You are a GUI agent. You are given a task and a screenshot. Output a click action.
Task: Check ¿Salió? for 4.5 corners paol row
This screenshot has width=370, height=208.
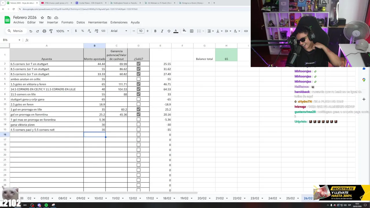point(138,129)
